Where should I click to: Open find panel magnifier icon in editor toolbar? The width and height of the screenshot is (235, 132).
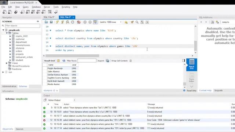pos(137,22)
